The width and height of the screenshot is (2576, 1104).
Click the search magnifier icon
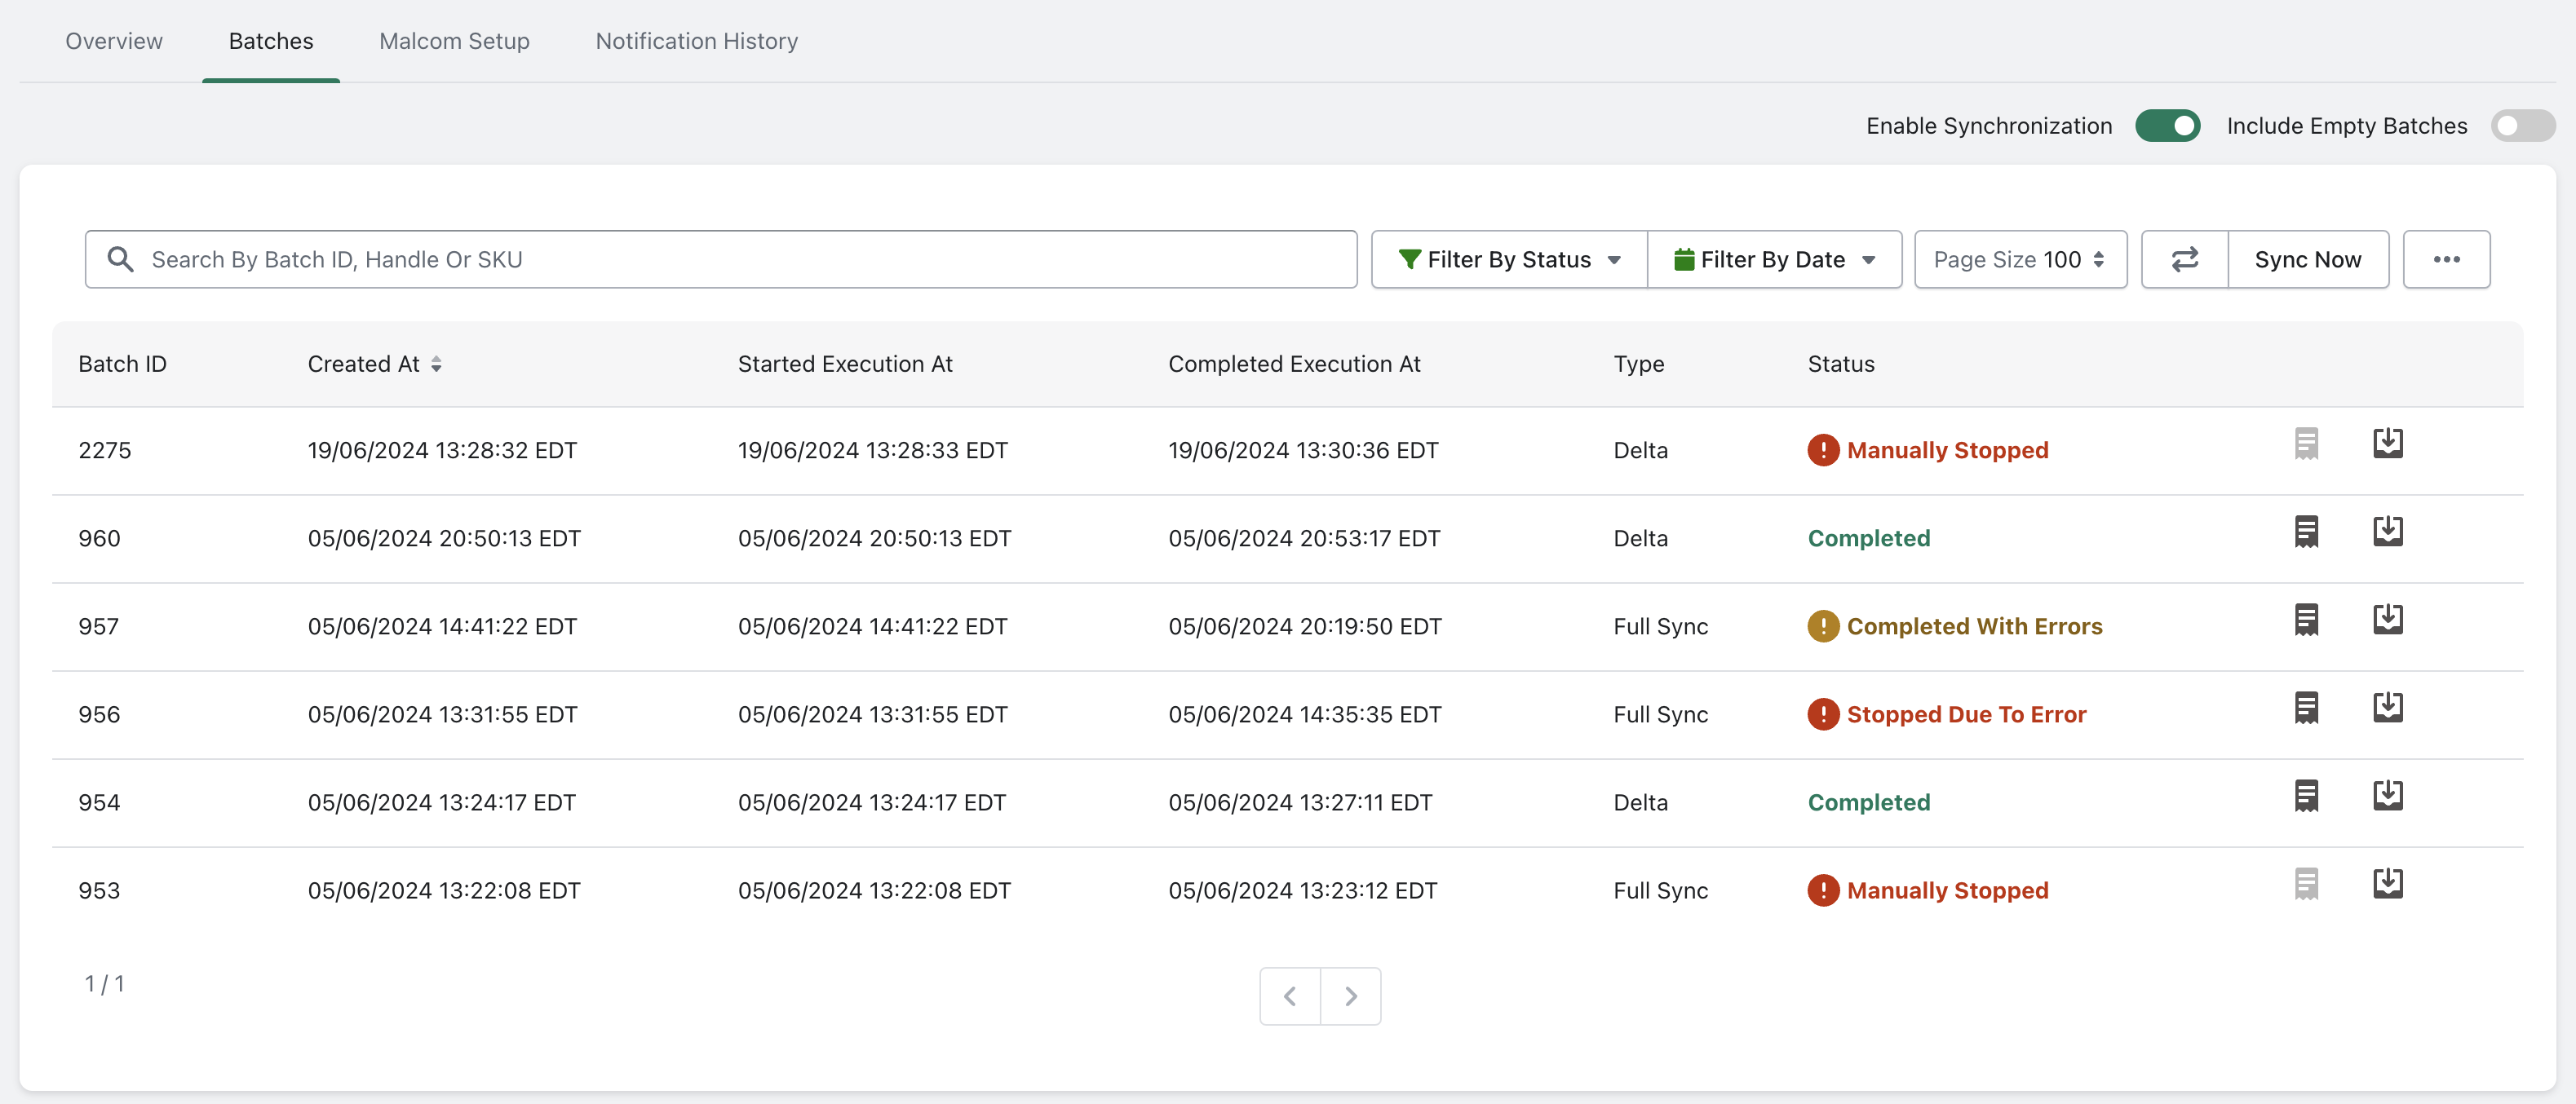tap(121, 259)
